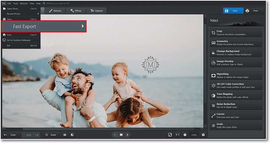Viewport: 270px width, 143px height.
Task: Open the Noise Reduction tool
Action: 236,105
